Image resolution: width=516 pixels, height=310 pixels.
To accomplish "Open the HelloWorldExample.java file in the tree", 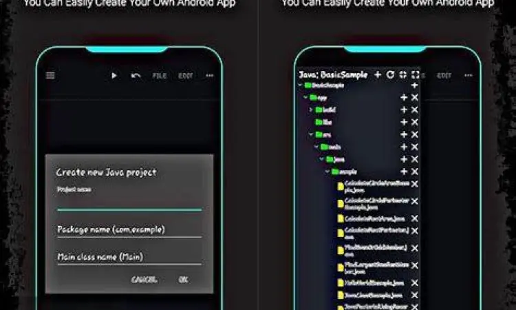I will click(x=372, y=283).
